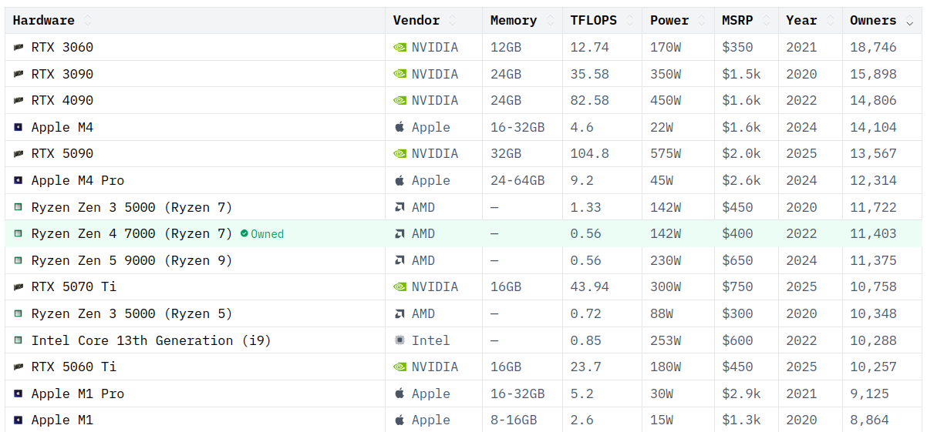Click the 15W power value
This screenshot has width=927, height=432.
662,420
